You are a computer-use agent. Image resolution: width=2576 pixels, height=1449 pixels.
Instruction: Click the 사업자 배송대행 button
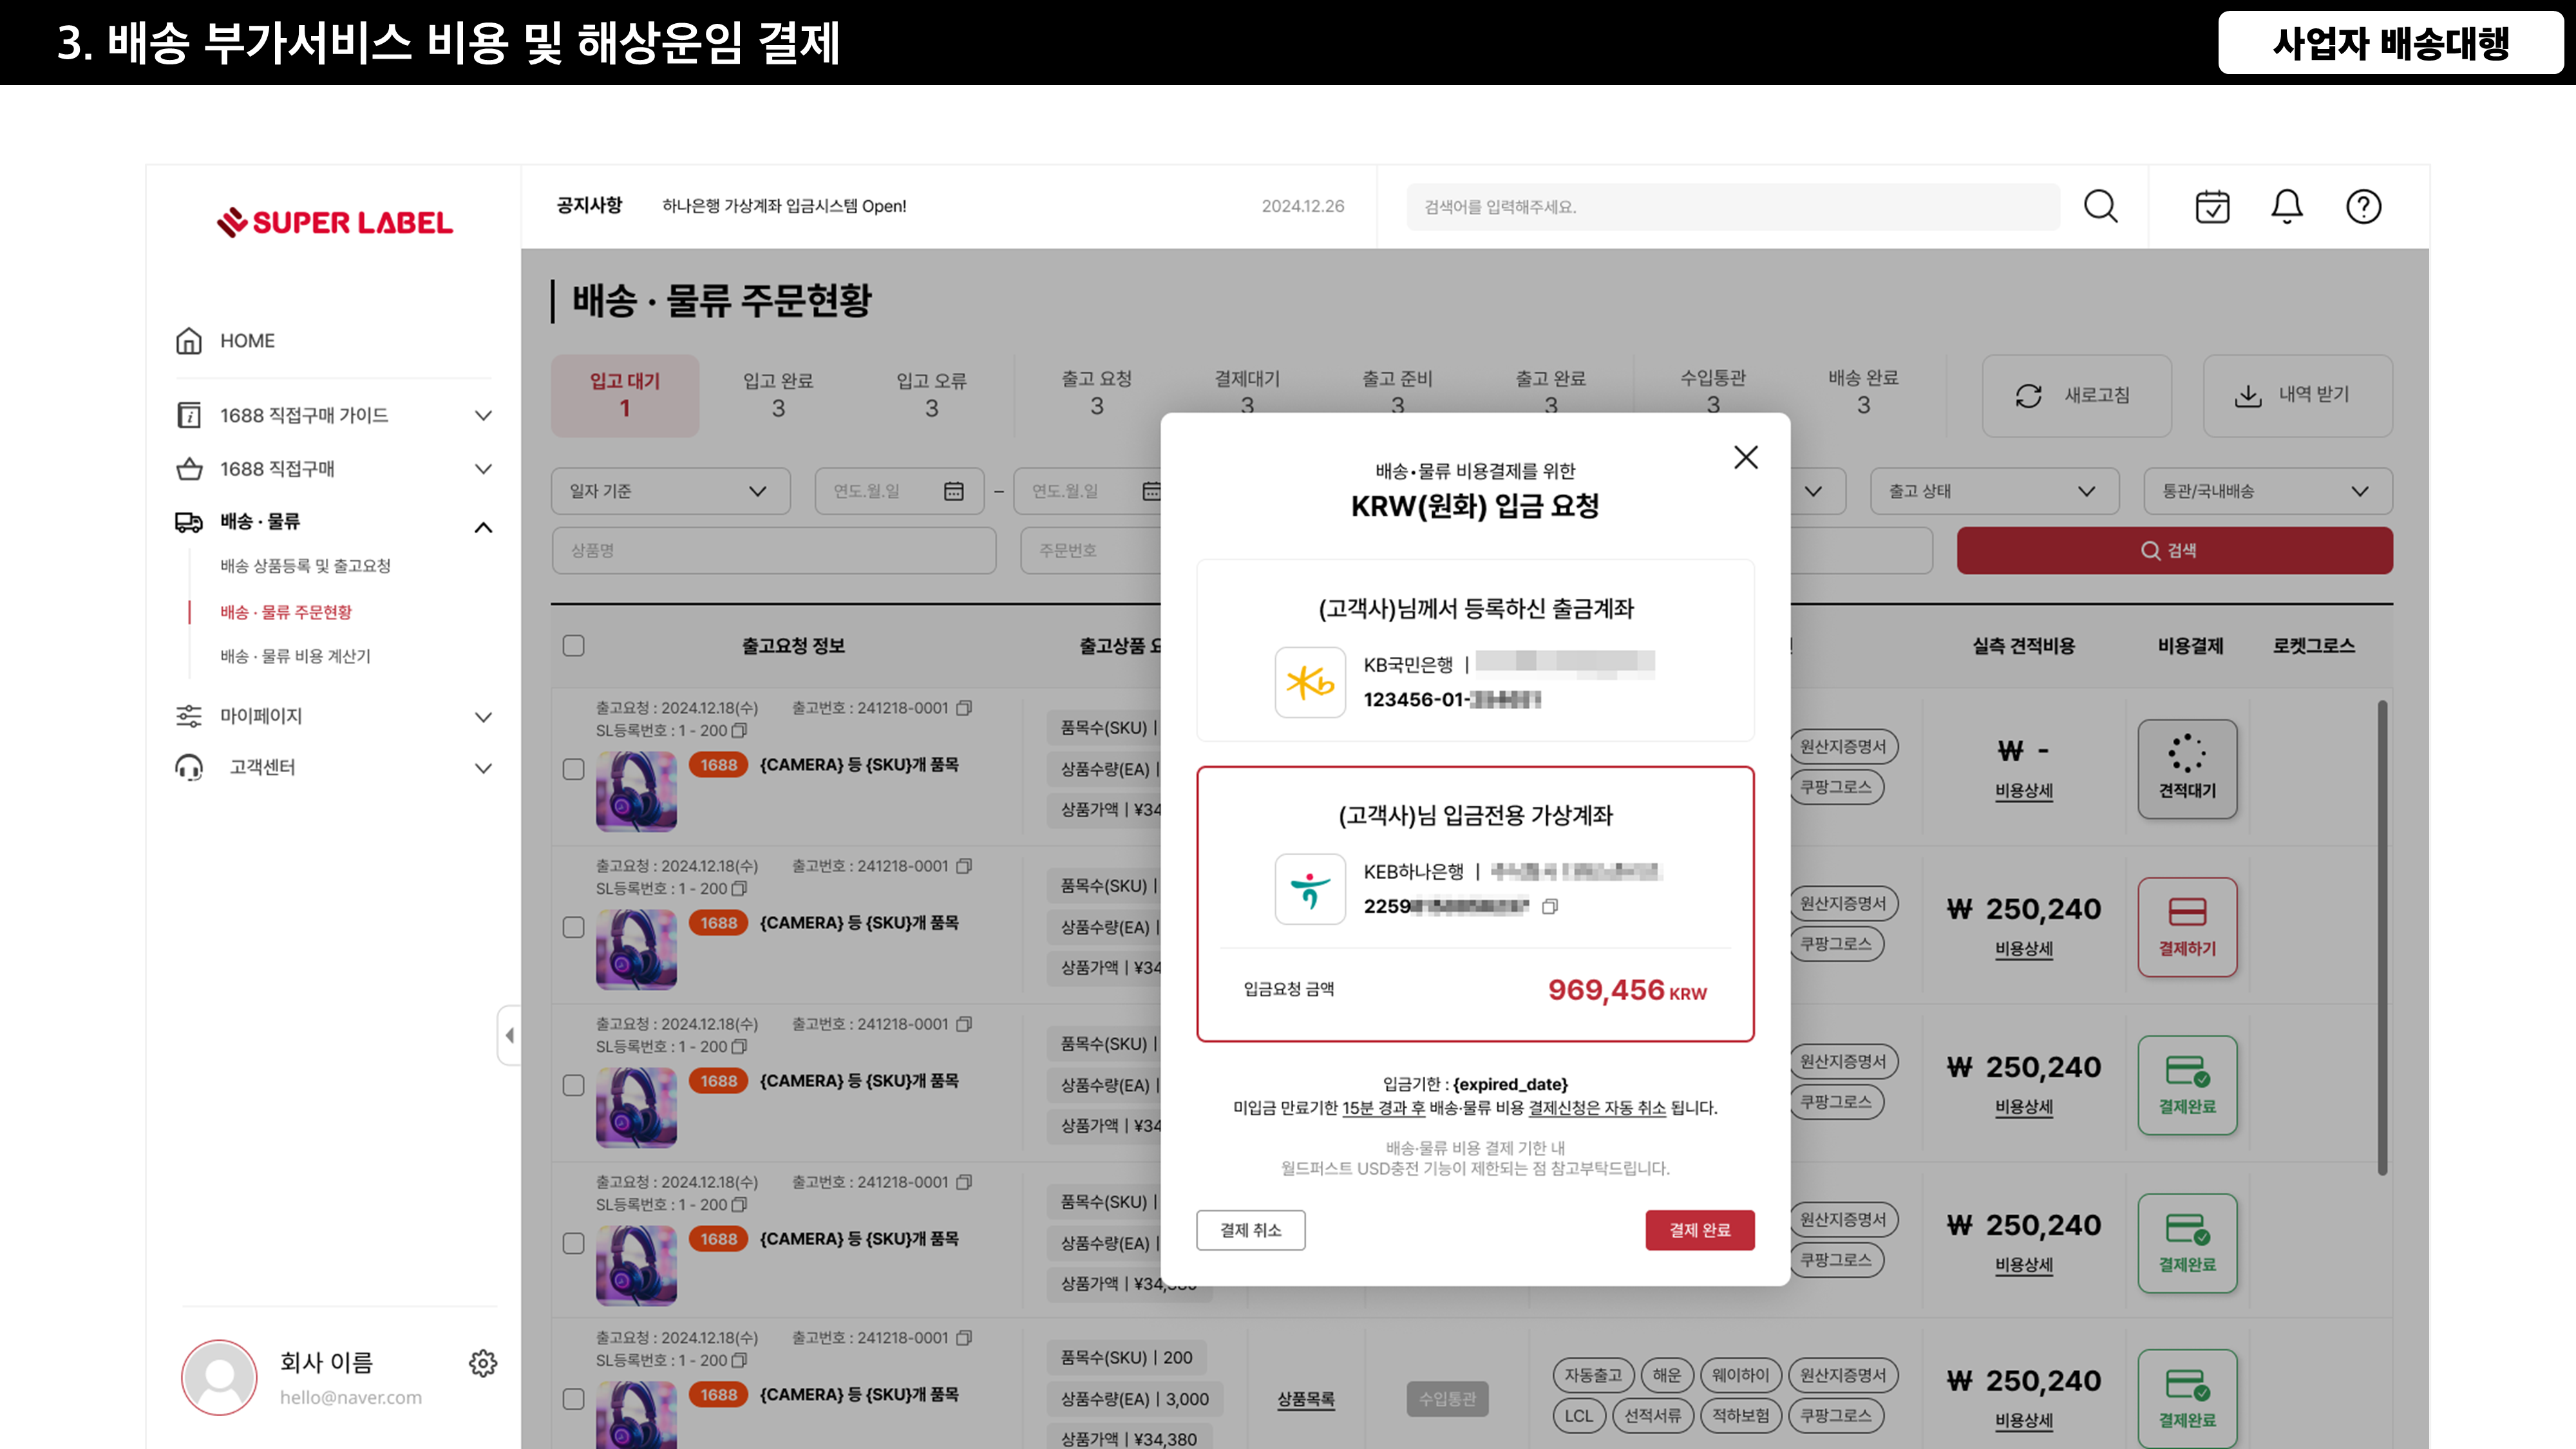tap(2391, 43)
